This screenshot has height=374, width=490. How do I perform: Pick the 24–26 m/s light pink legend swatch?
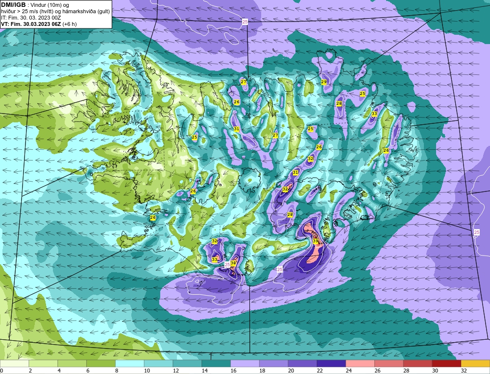(360, 364)
